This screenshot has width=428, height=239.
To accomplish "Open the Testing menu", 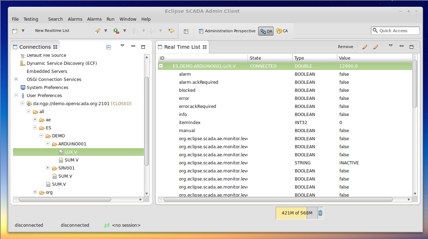I will pos(31,19).
